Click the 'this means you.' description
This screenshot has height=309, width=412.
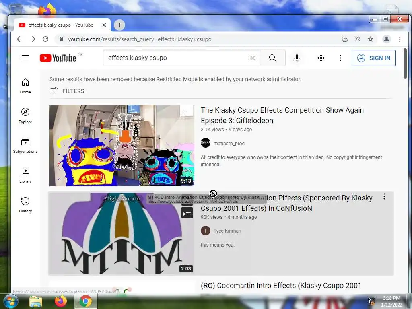(x=218, y=245)
